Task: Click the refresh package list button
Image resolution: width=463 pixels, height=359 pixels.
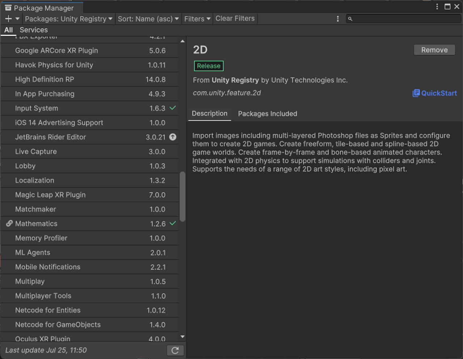Action: click(175, 350)
